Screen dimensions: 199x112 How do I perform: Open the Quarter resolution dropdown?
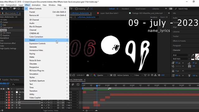(103, 75)
